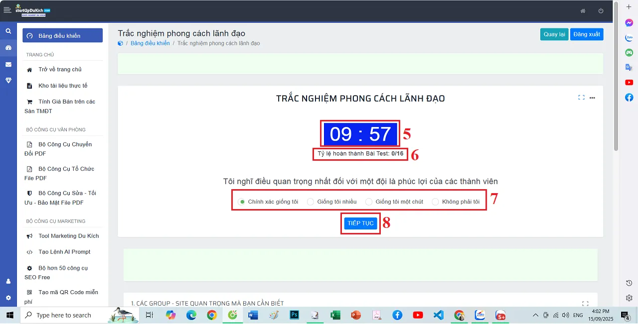The image size is (638, 324).
Task: Open Facebook in browser sidebar
Action: click(629, 97)
